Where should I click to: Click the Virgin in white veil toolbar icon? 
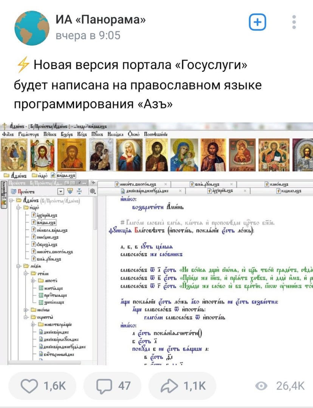pyautogui.click(x=129, y=155)
